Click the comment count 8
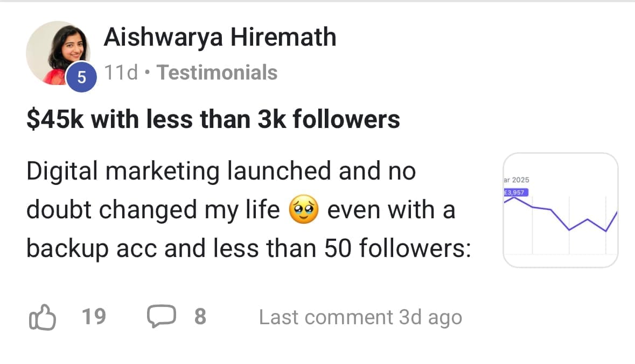635x364 pixels. pyautogui.click(x=200, y=317)
